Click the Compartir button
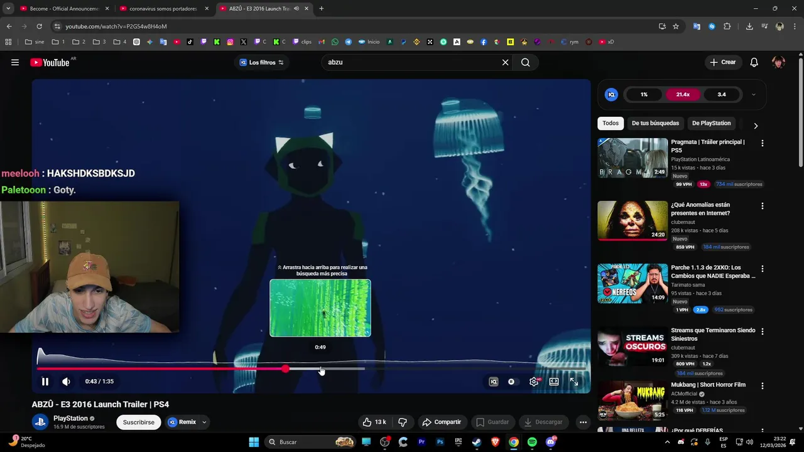 [x=442, y=422]
